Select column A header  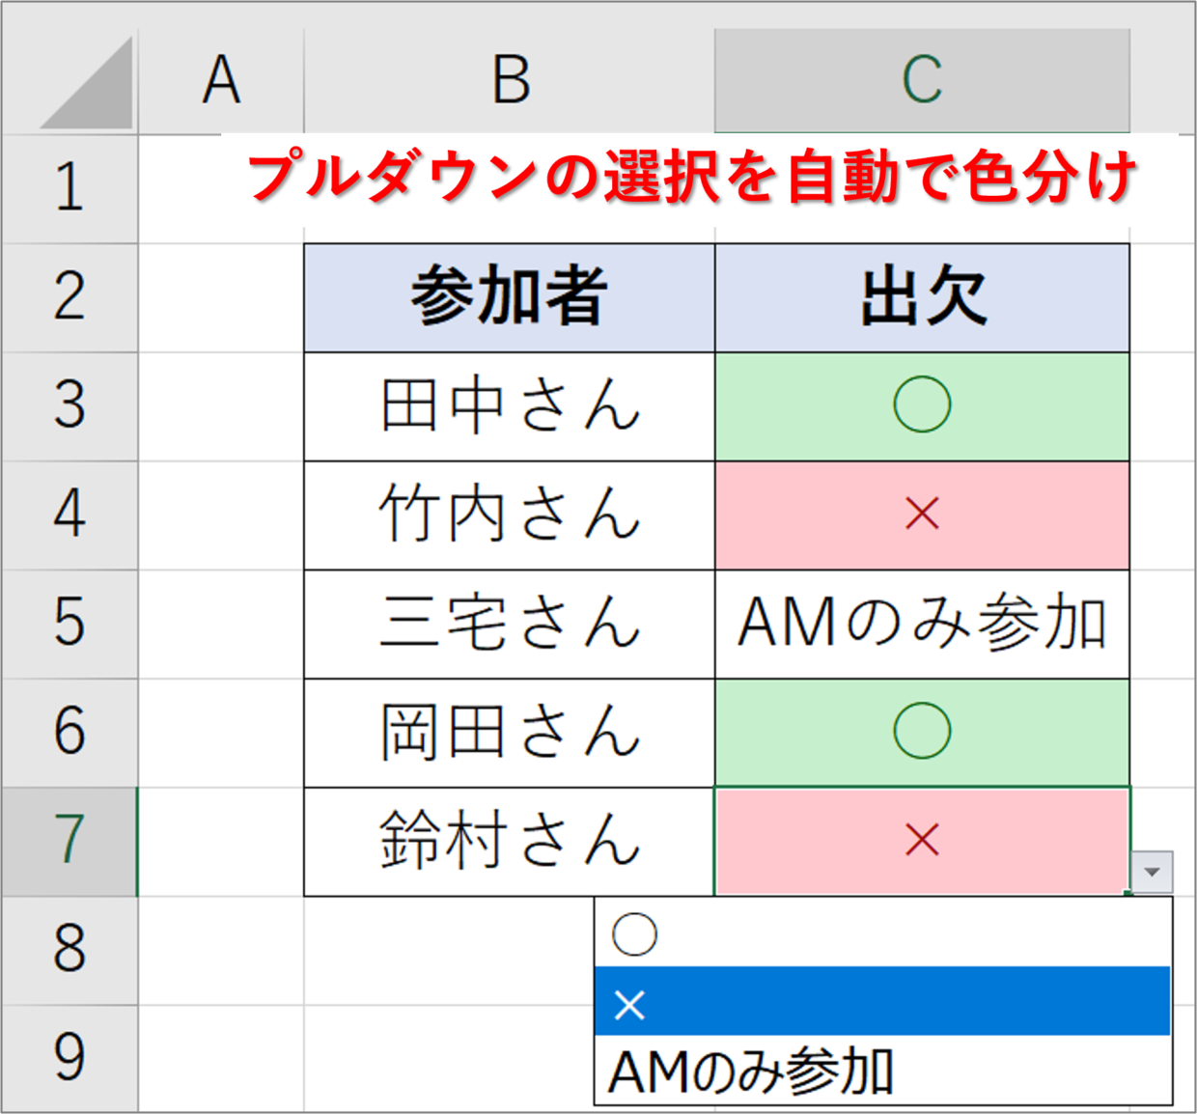pos(221,81)
